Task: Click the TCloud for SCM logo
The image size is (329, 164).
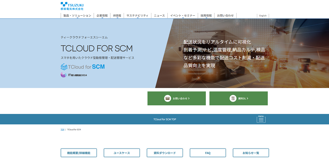Action: 83,67
